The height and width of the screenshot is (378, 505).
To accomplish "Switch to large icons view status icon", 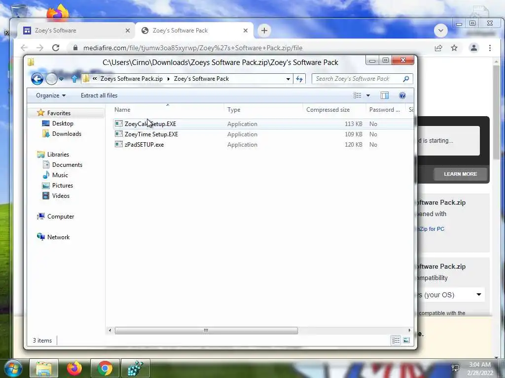I will (406, 340).
